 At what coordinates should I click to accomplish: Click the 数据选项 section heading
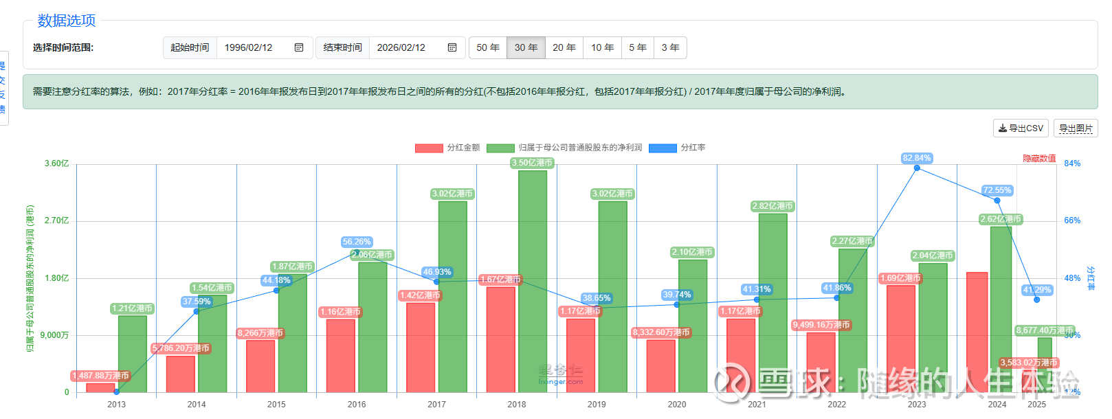67,21
